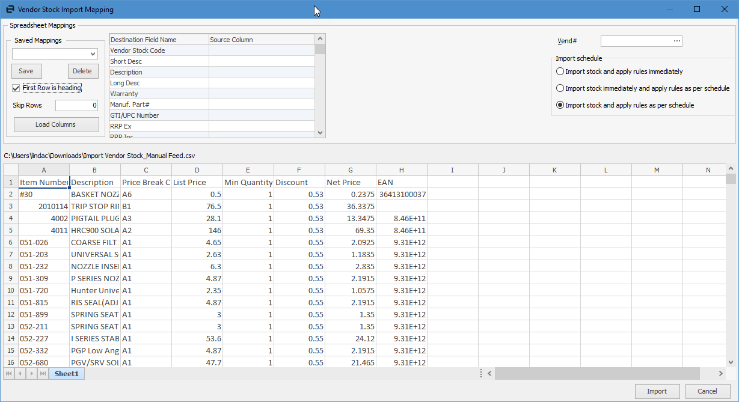Open Vend# lookup via ellipsis button
The image size is (739, 402).
[677, 41]
